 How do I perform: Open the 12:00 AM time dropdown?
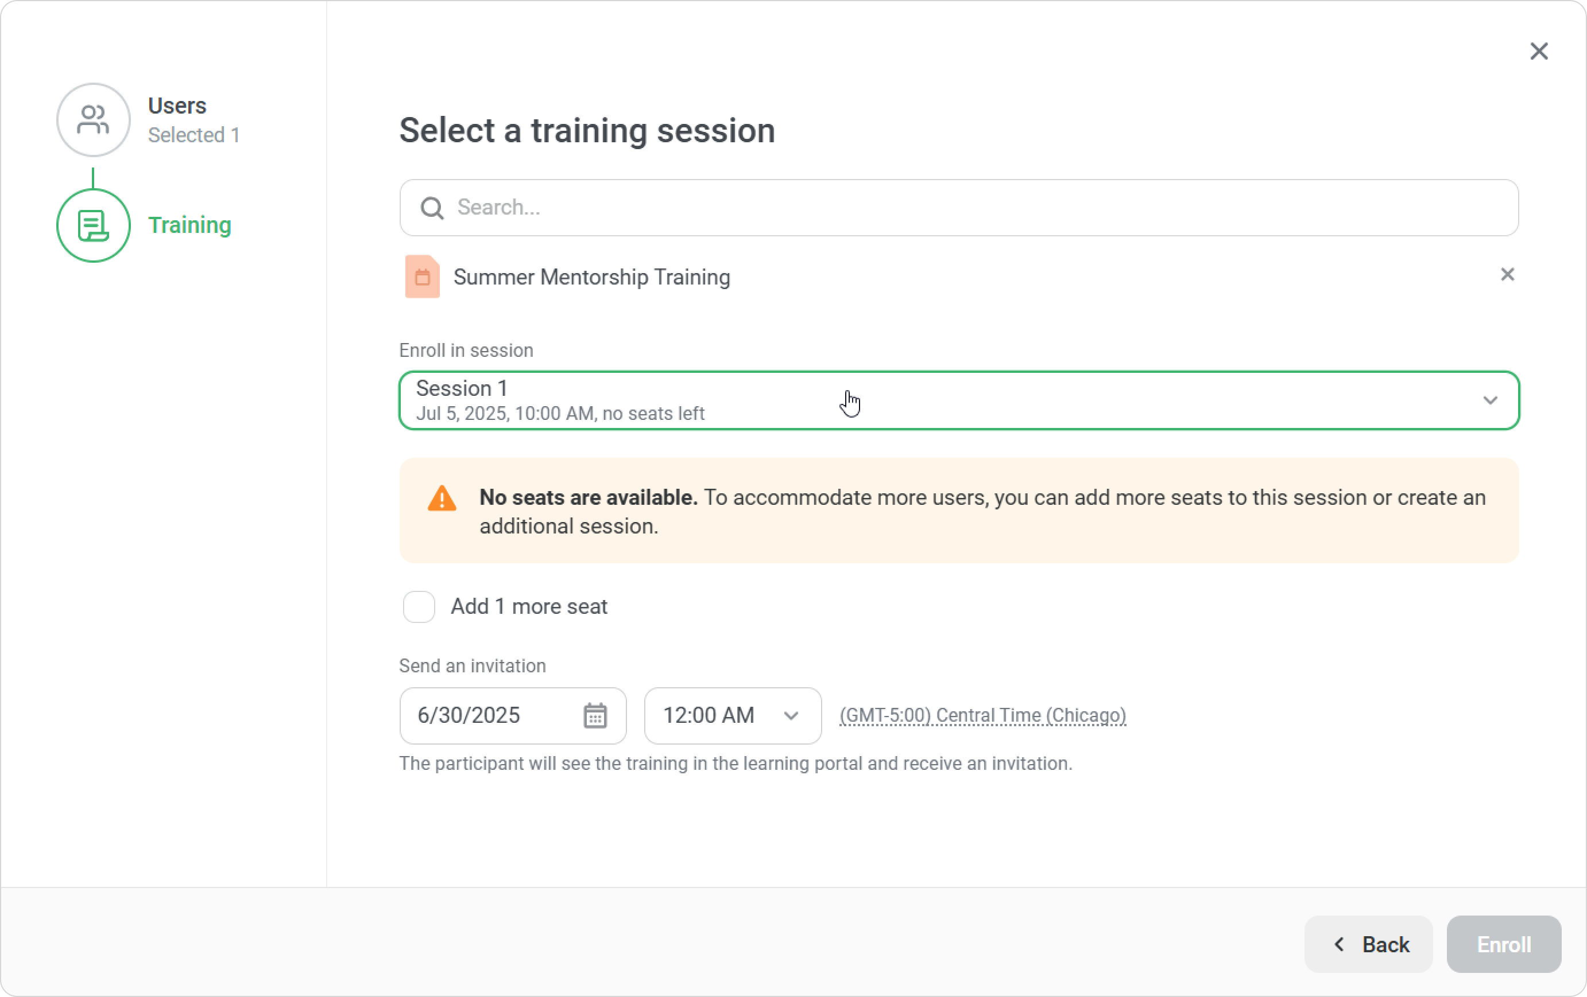point(731,716)
